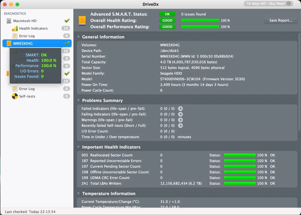Click the arrow next to Recently failed Self-tests
Screen dimensions: 301x215
pyautogui.click(x=180, y=126)
